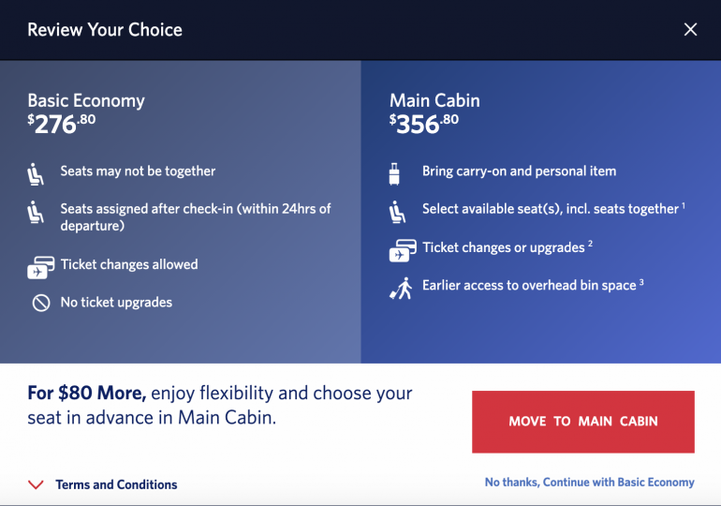Viewport: 721px width, 506px height.
Task: Click the seat icon beside "Seats may not be together"
Action: click(x=37, y=173)
